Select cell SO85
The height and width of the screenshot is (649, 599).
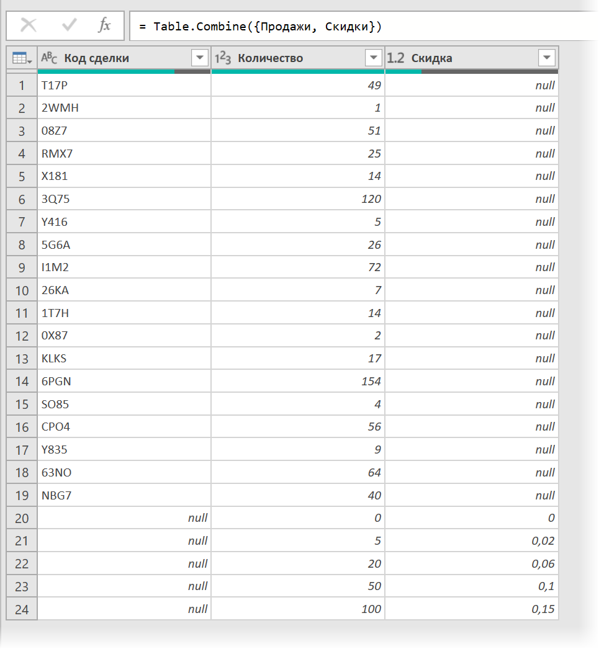coord(124,404)
